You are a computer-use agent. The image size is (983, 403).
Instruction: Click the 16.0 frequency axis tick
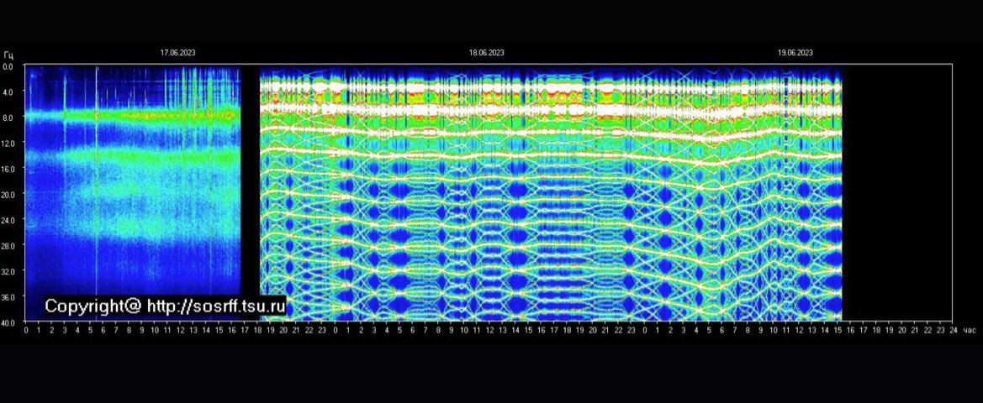tap(8, 169)
